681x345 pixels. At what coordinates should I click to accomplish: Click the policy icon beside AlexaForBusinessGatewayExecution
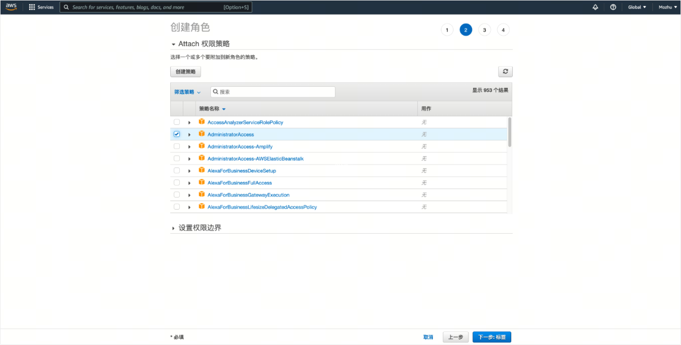coord(202,194)
